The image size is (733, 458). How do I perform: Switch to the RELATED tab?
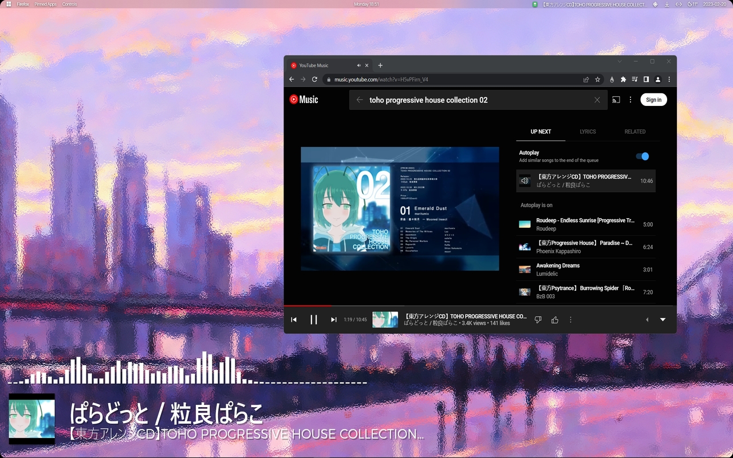(x=635, y=132)
